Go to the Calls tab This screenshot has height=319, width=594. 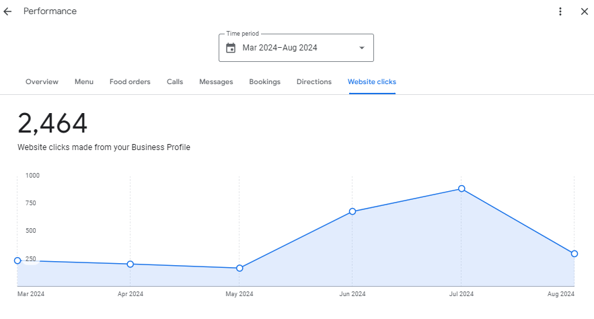pos(175,82)
